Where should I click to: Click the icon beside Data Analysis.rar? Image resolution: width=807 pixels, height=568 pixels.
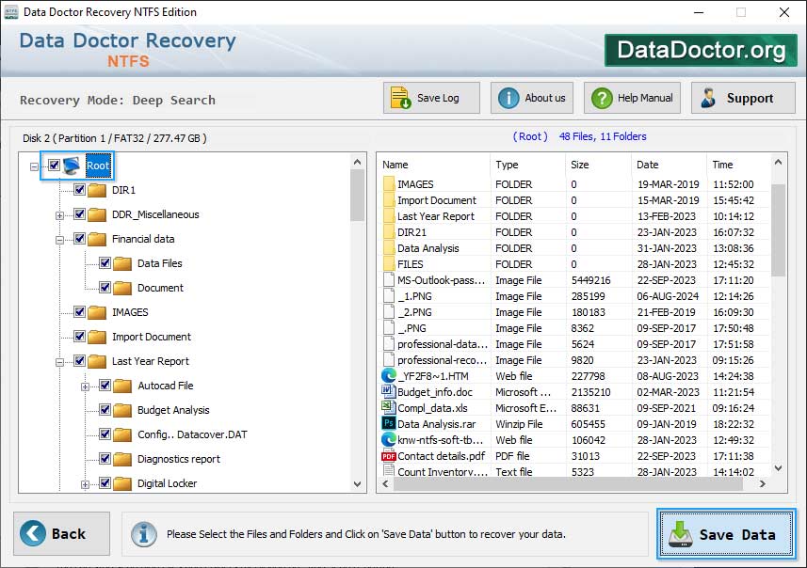pyautogui.click(x=388, y=423)
